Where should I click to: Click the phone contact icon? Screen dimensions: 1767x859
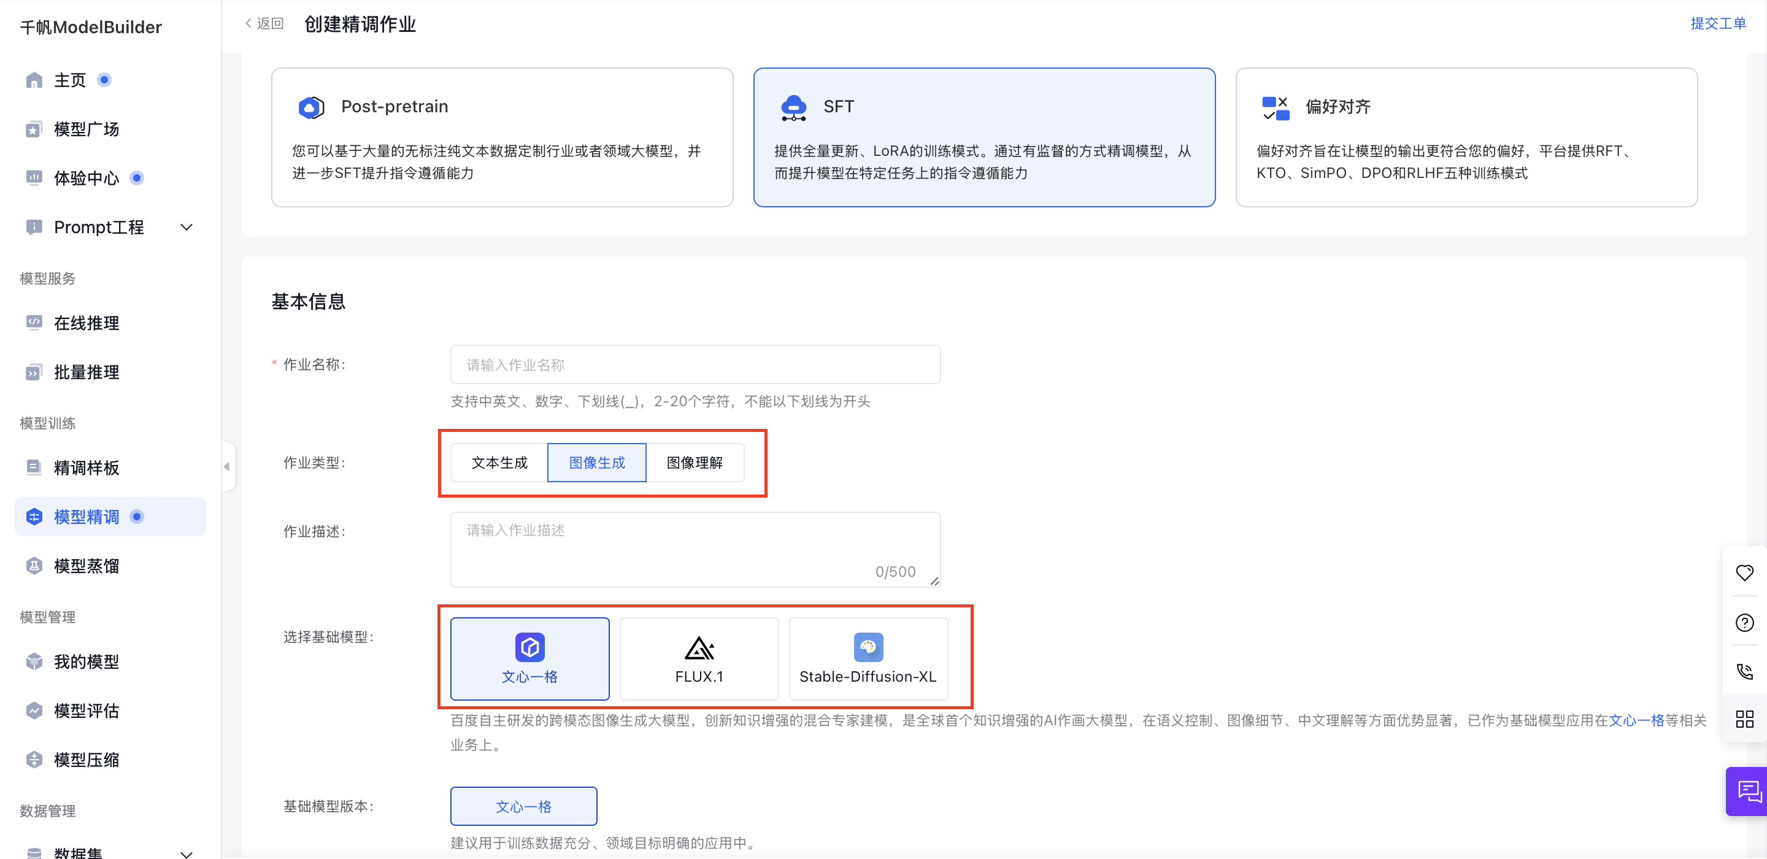1744,671
